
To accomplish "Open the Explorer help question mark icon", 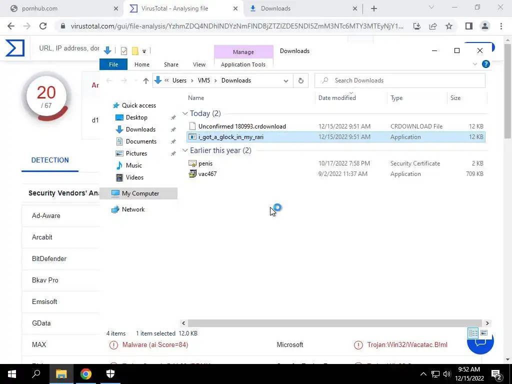I will (x=486, y=64).
